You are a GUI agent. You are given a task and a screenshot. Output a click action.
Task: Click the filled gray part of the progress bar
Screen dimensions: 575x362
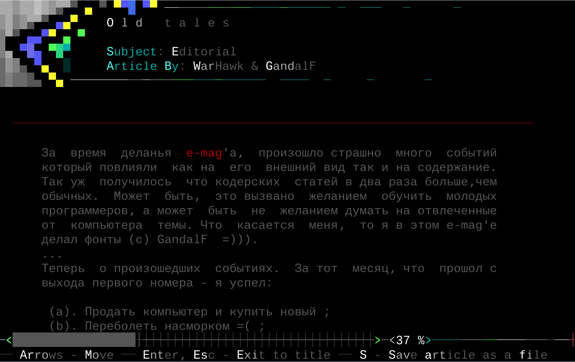(x=74, y=340)
